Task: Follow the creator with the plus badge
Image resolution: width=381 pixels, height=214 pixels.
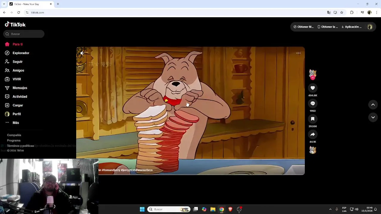Action: click(313, 78)
